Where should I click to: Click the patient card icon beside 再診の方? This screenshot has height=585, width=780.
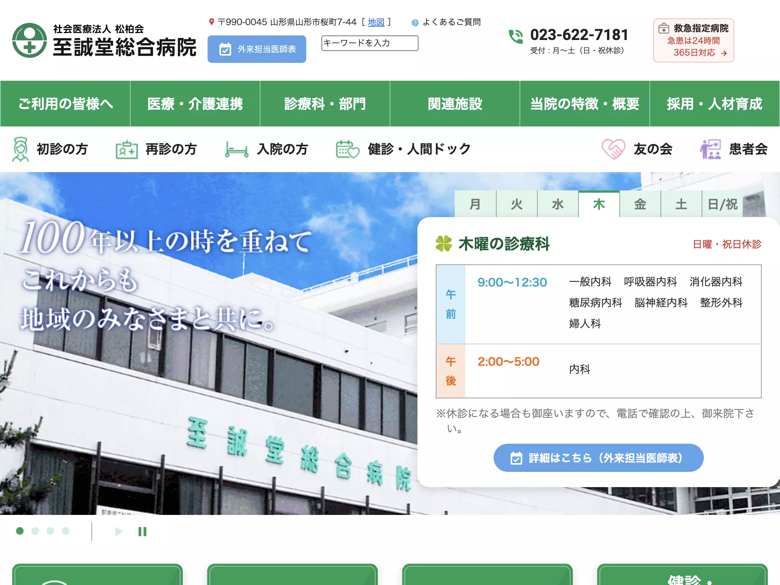click(126, 149)
